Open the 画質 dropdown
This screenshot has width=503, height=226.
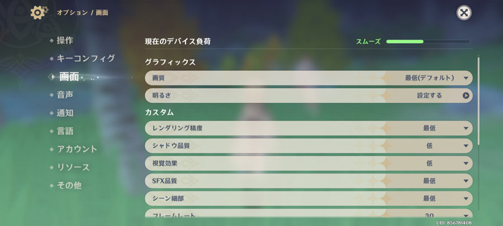pos(309,78)
